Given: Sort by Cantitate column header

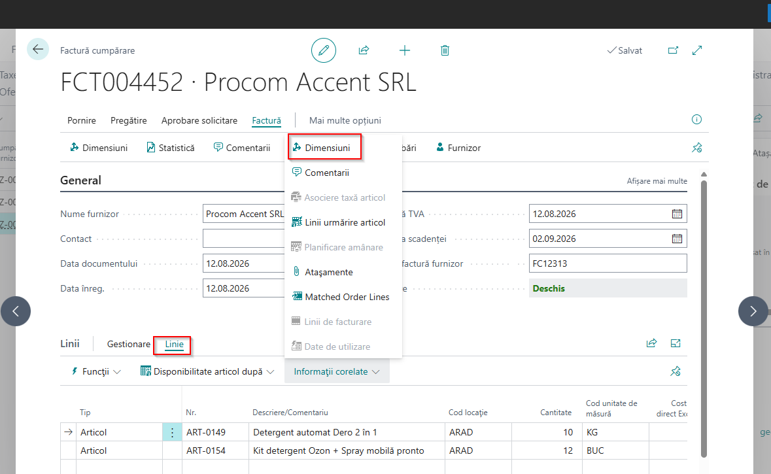Looking at the screenshot, I should click(556, 413).
